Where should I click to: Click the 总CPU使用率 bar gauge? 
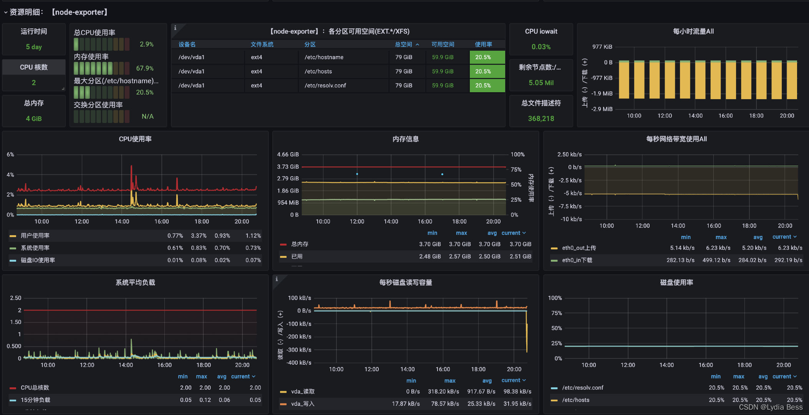tap(102, 44)
